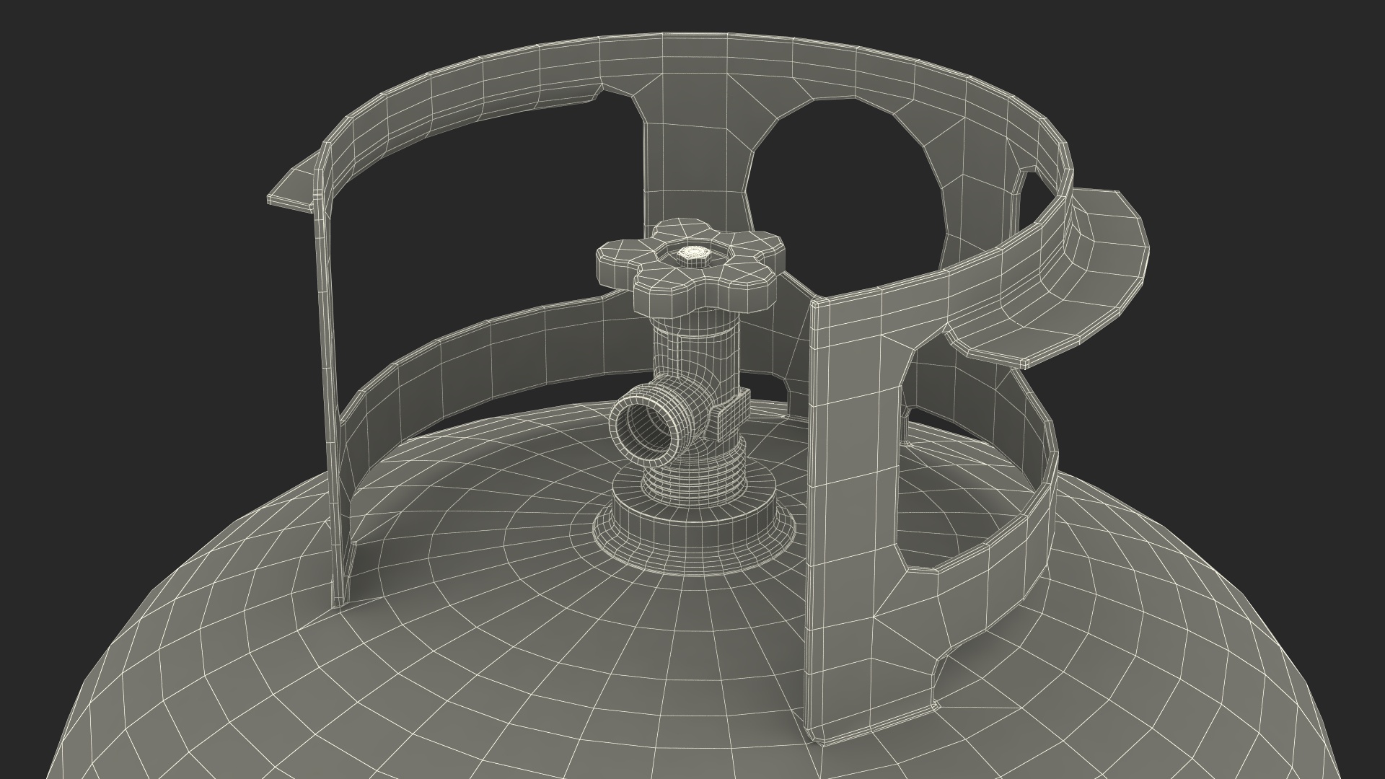The height and width of the screenshot is (779, 1385).
Task: Select the valve handwheel knob mesh
Action: 689,269
